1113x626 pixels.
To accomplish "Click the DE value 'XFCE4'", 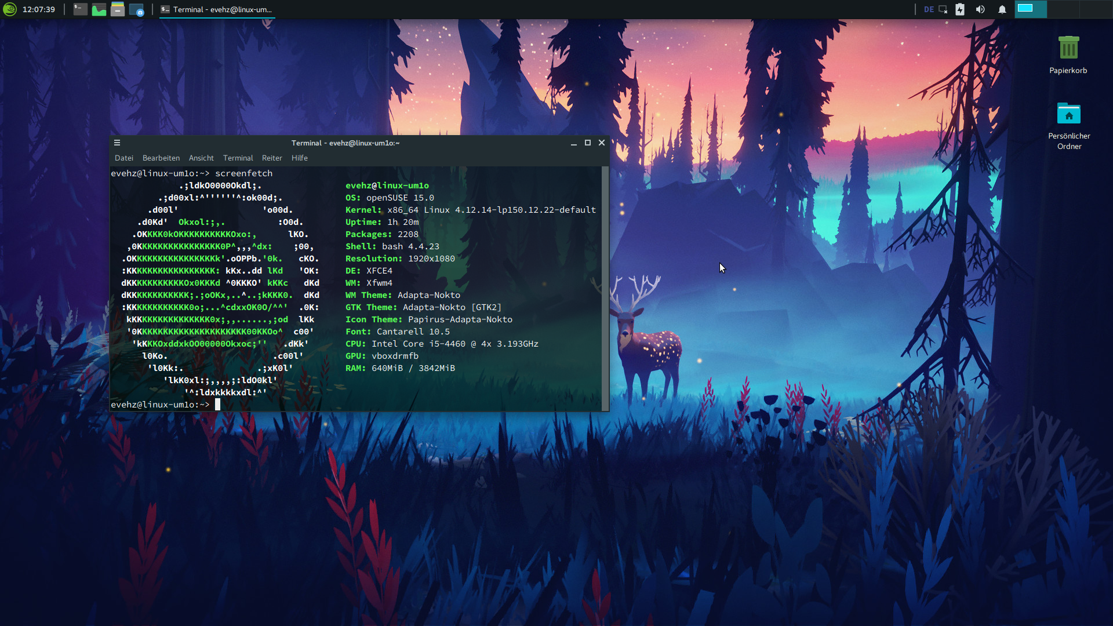I will [x=379, y=271].
